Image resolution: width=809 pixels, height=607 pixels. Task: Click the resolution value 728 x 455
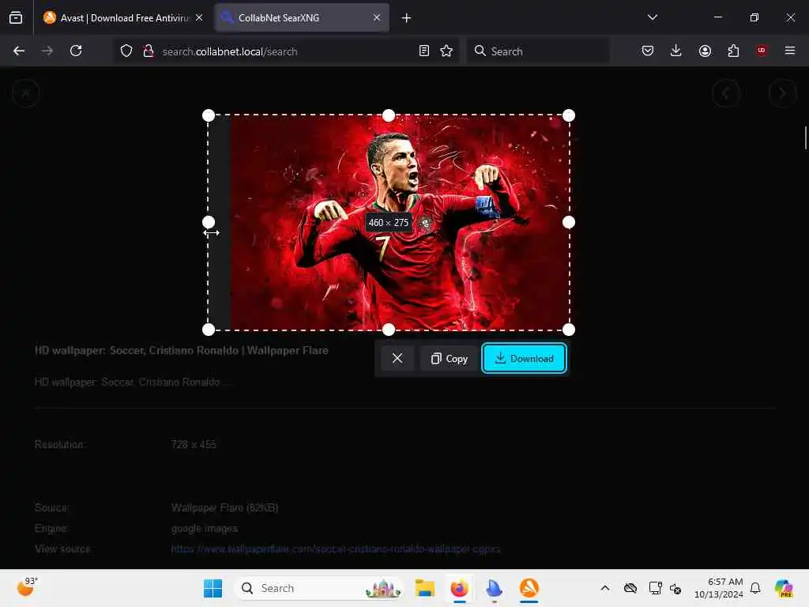pos(194,444)
